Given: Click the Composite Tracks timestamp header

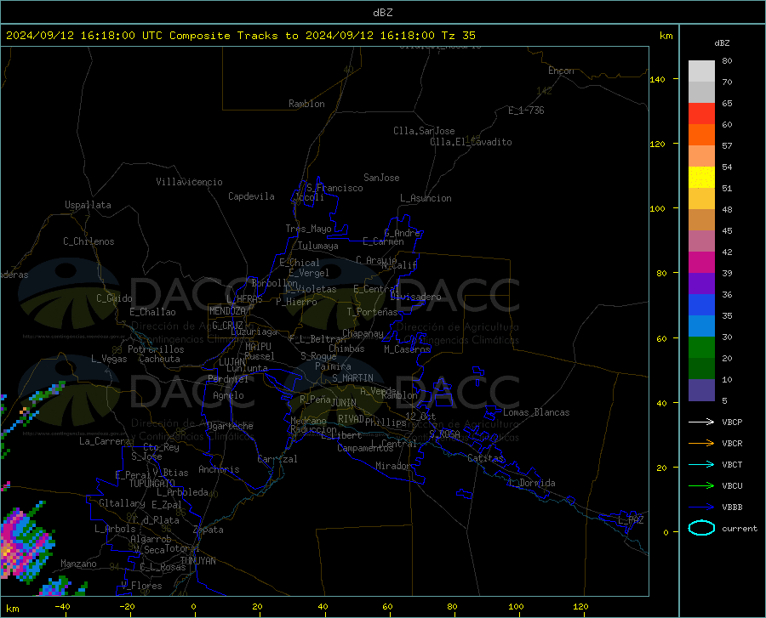Looking at the screenshot, I should pyautogui.click(x=241, y=36).
